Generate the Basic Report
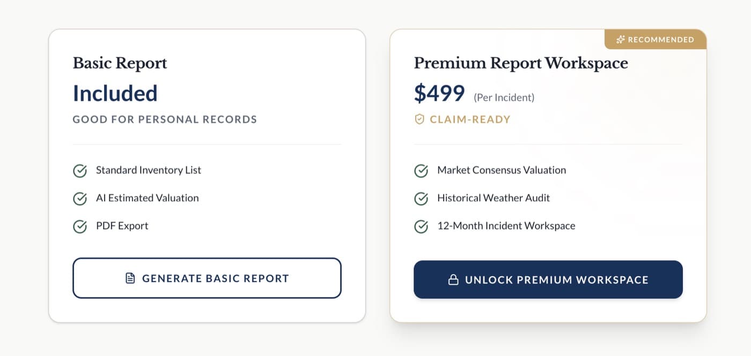 (207, 278)
